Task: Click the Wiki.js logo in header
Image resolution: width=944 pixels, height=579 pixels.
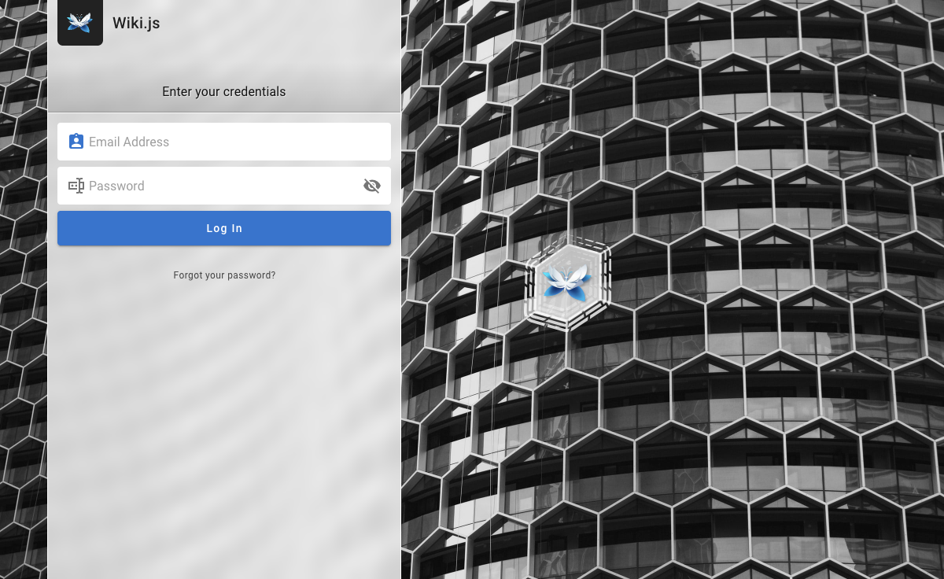Action: click(x=80, y=21)
